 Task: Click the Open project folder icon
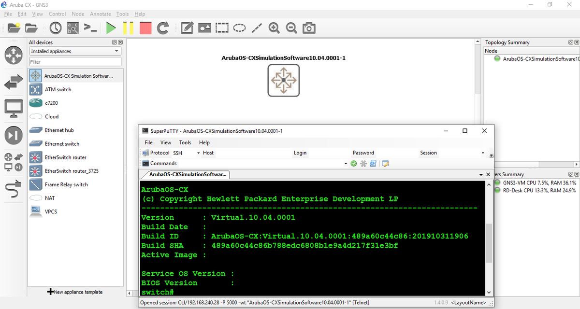coord(31,28)
